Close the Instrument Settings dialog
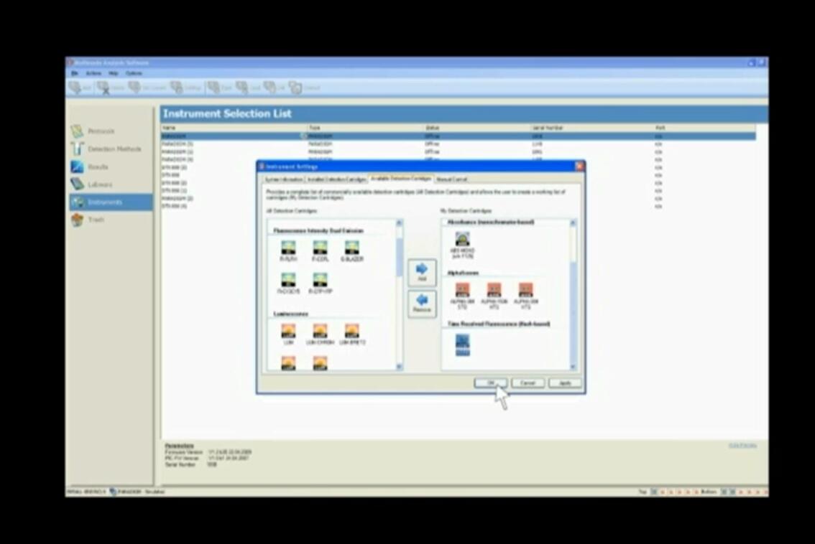The image size is (815, 544). point(579,166)
